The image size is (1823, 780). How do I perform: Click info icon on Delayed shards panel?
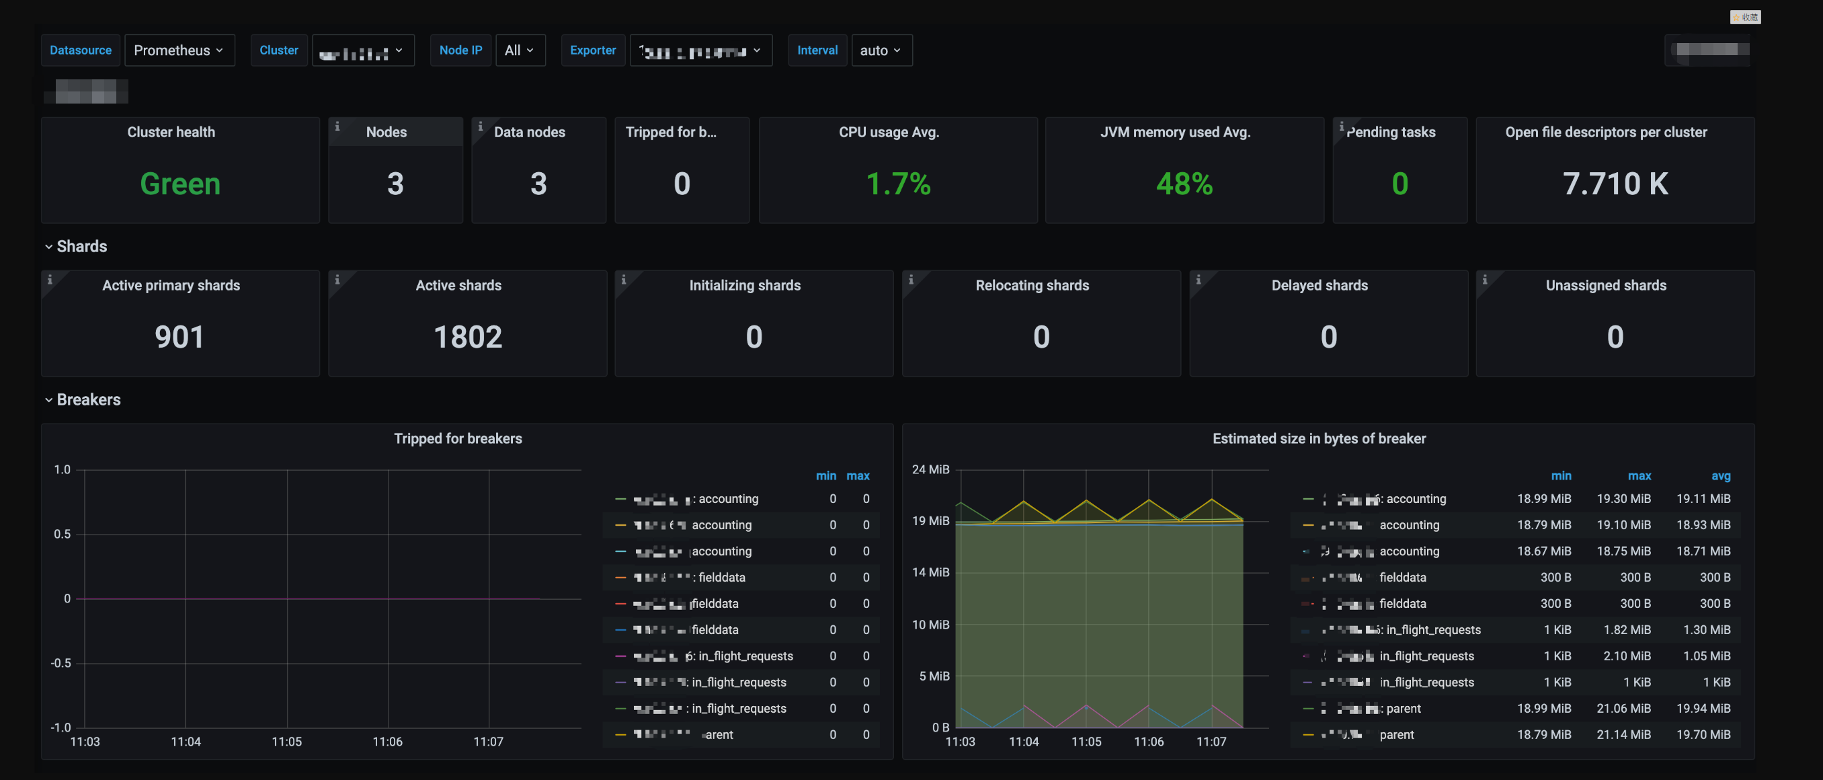pos(1198,280)
